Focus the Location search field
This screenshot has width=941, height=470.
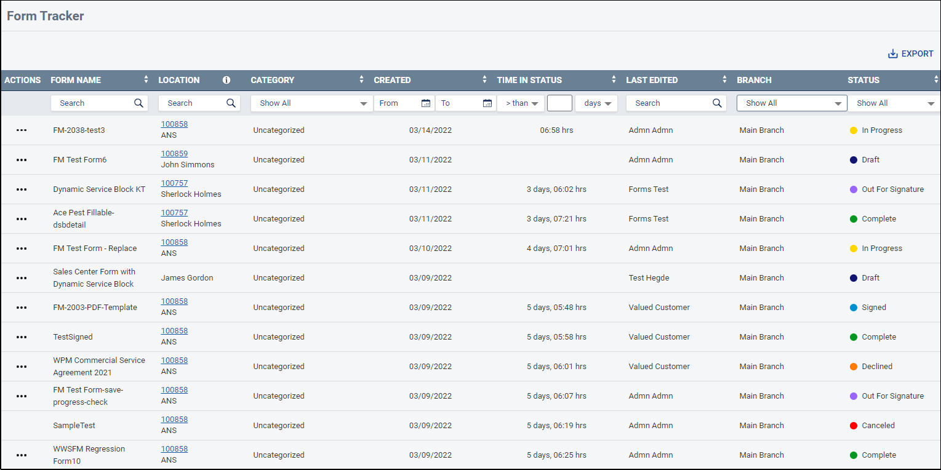click(199, 103)
